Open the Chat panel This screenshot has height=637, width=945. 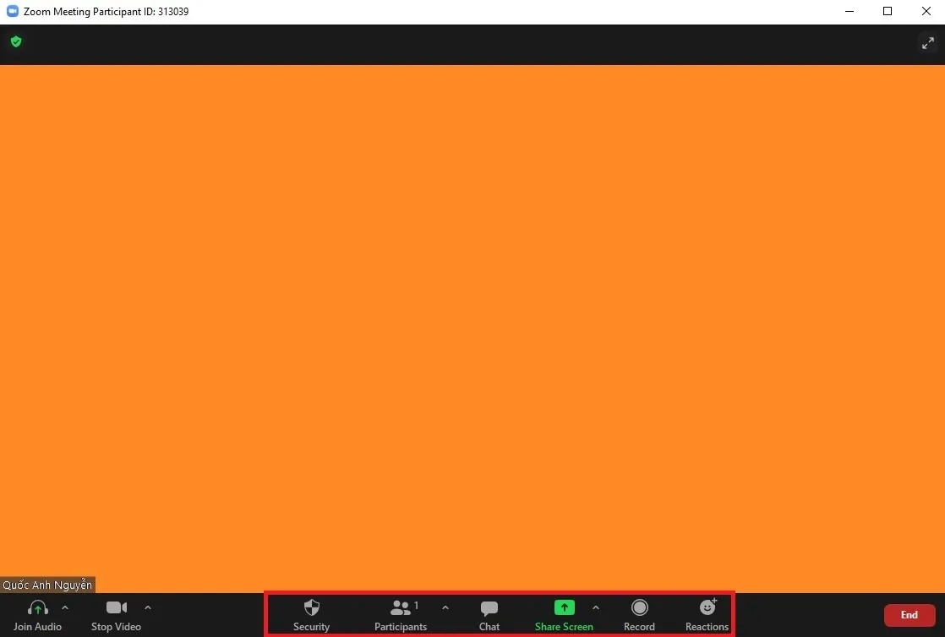[x=489, y=614]
